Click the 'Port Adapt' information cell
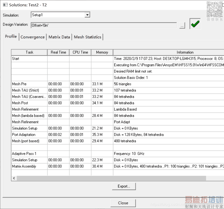 [169, 122]
